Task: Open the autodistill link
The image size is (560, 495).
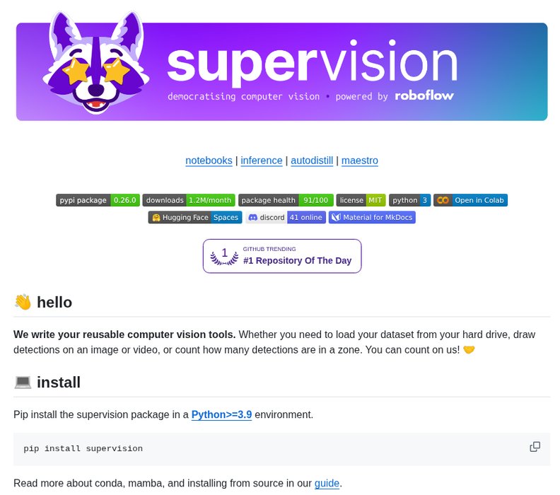Action: [x=312, y=161]
